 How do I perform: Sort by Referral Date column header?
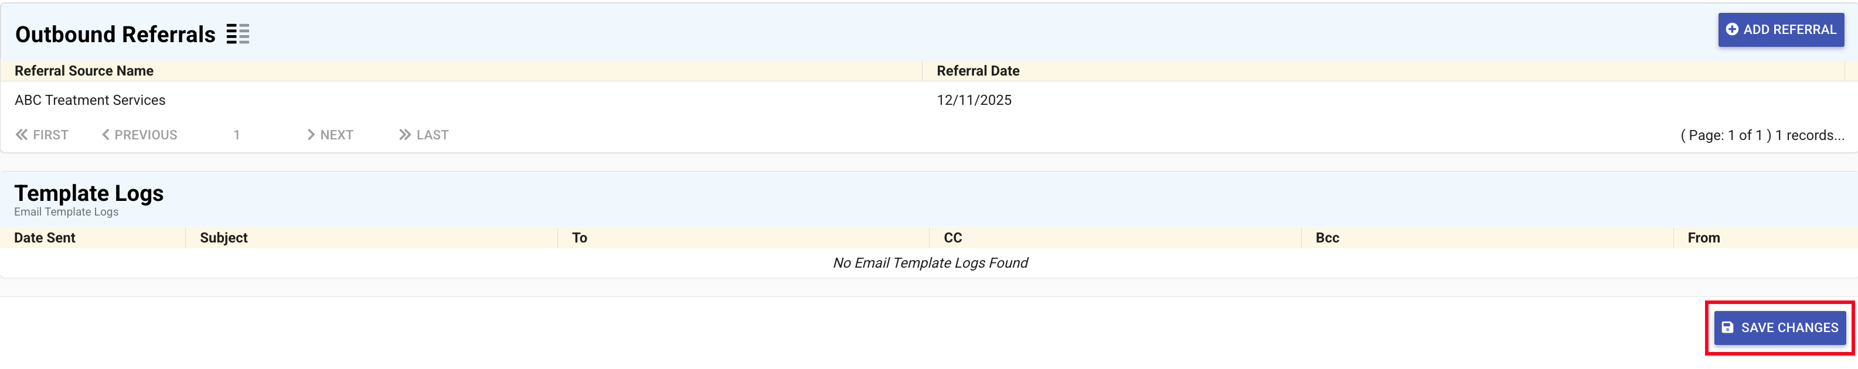[x=977, y=71]
